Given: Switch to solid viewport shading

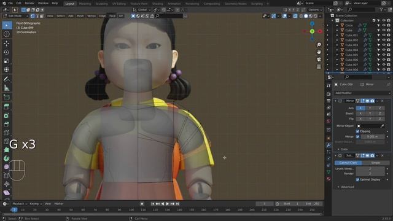Looking at the screenshot, I should click(306, 16).
